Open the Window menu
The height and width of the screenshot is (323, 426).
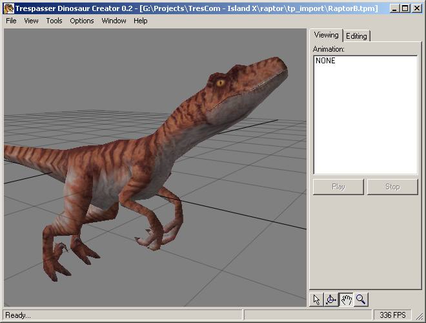click(x=114, y=21)
